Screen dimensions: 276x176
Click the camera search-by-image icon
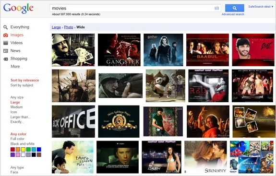pyautogui.click(x=216, y=8)
